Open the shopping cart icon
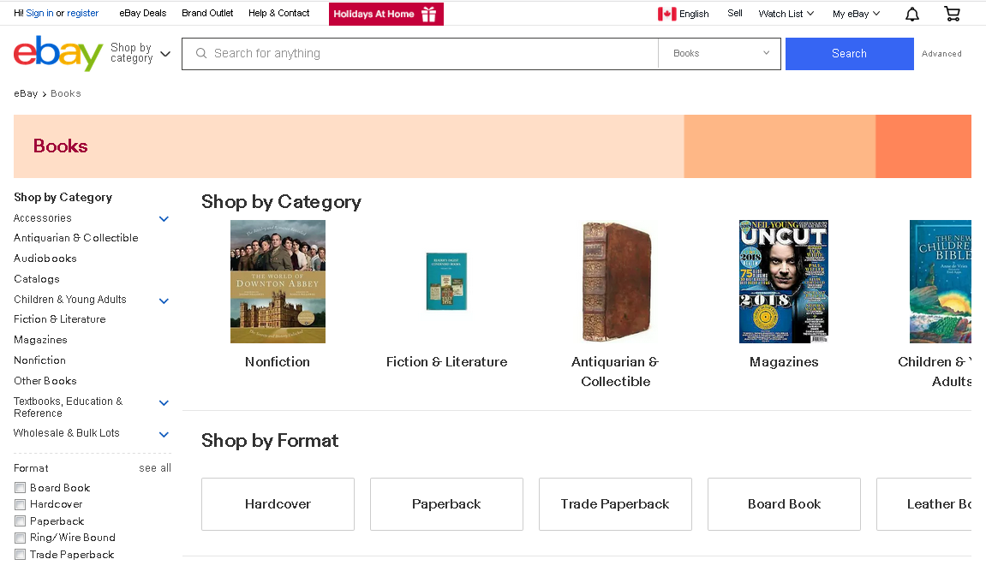Image resolution: width=986 pixels, height=571 pixels. 952,14
